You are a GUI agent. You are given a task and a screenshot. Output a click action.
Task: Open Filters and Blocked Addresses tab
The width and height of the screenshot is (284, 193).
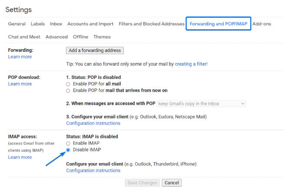[x=151, y=24]
